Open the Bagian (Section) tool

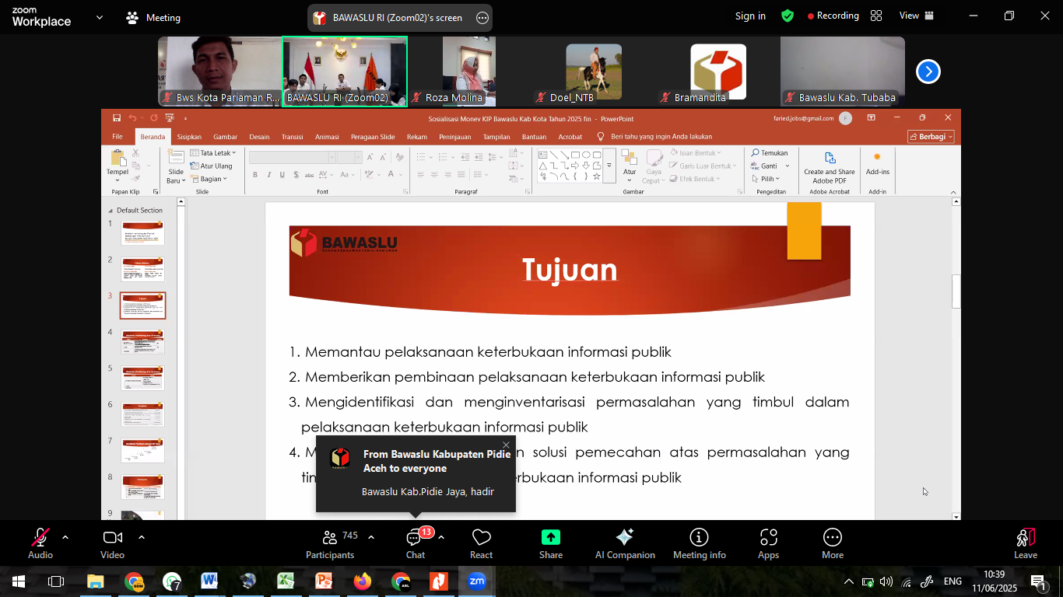coord(211,179)
